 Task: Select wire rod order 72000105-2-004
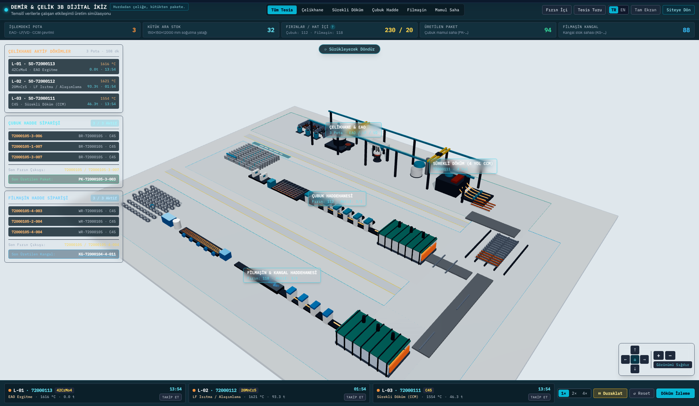(x=64, y=222)
